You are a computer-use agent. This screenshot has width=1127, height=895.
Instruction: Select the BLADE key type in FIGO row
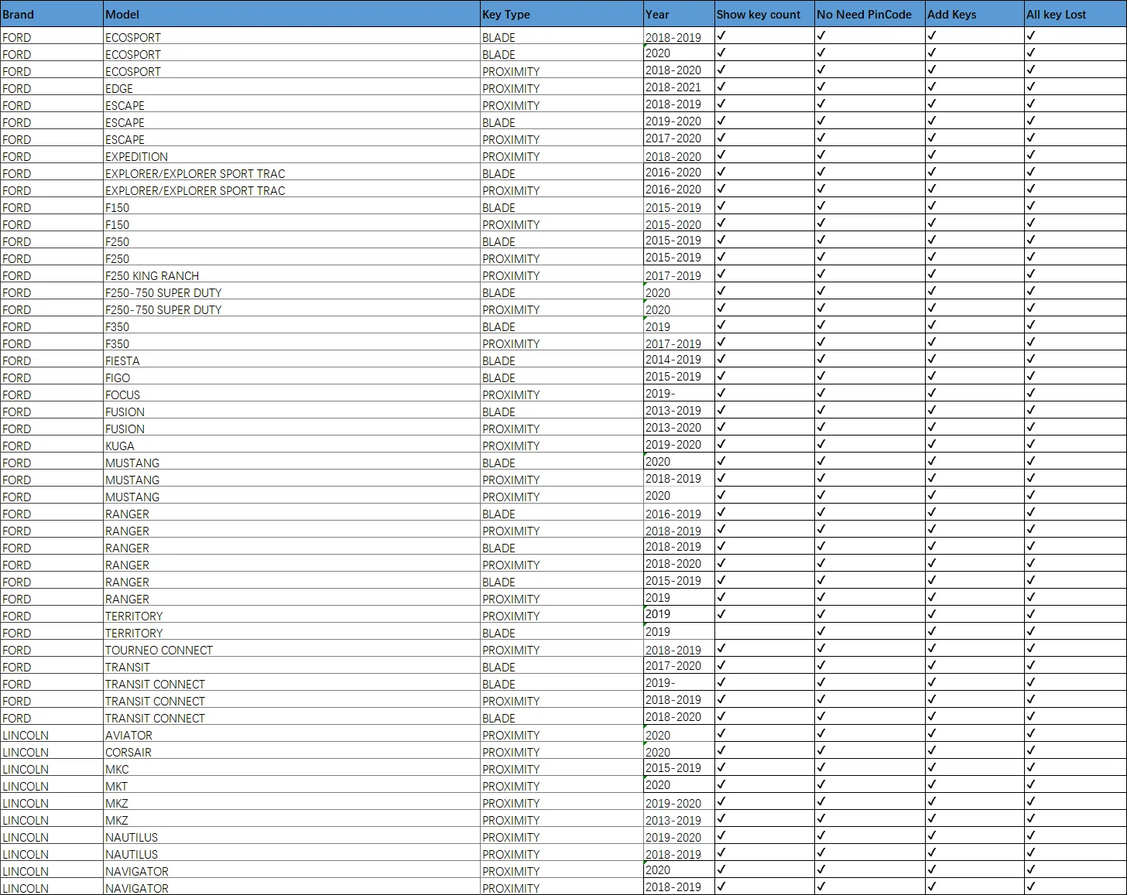click(561, 377)
